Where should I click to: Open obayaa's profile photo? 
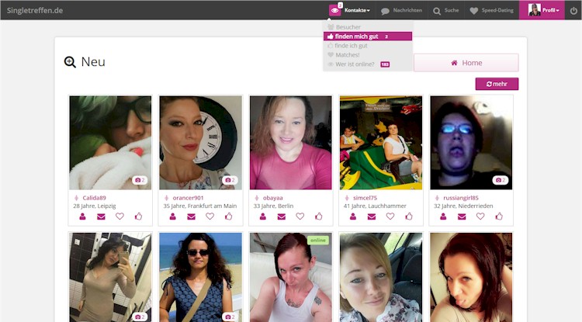tap(291, 143)
